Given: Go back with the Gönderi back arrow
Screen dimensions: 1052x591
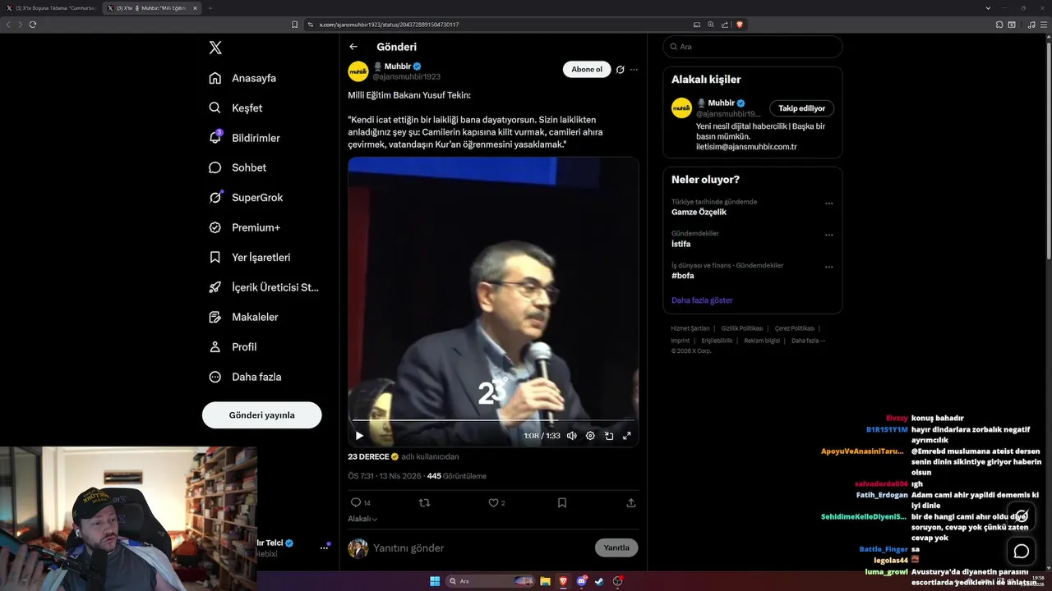Looking at the screenshot, I should (x=353, y=47).
